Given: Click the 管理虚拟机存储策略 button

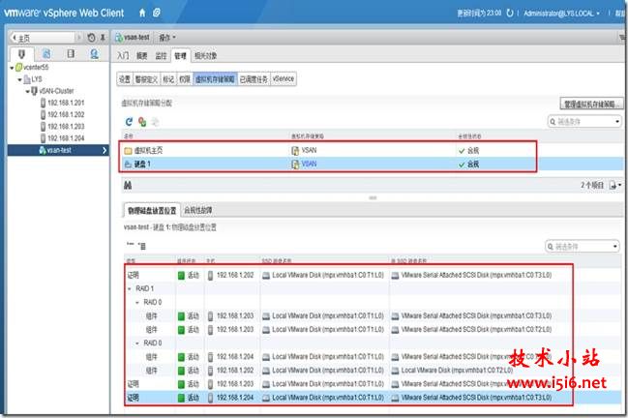Looking at the screenshot, I should (x=591, y=104).
